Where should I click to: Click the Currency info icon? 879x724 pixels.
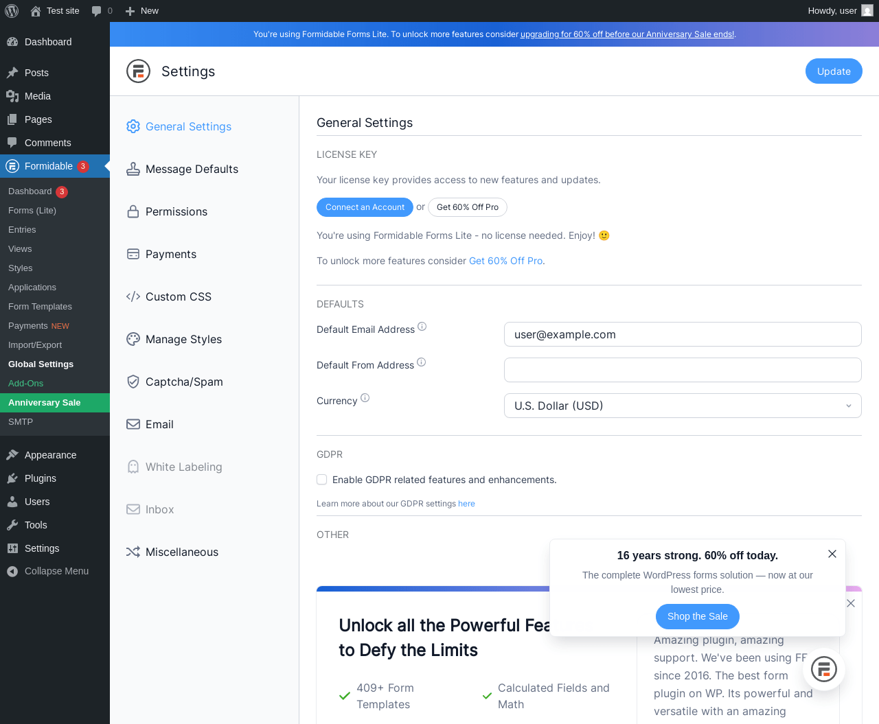[365, 398]
